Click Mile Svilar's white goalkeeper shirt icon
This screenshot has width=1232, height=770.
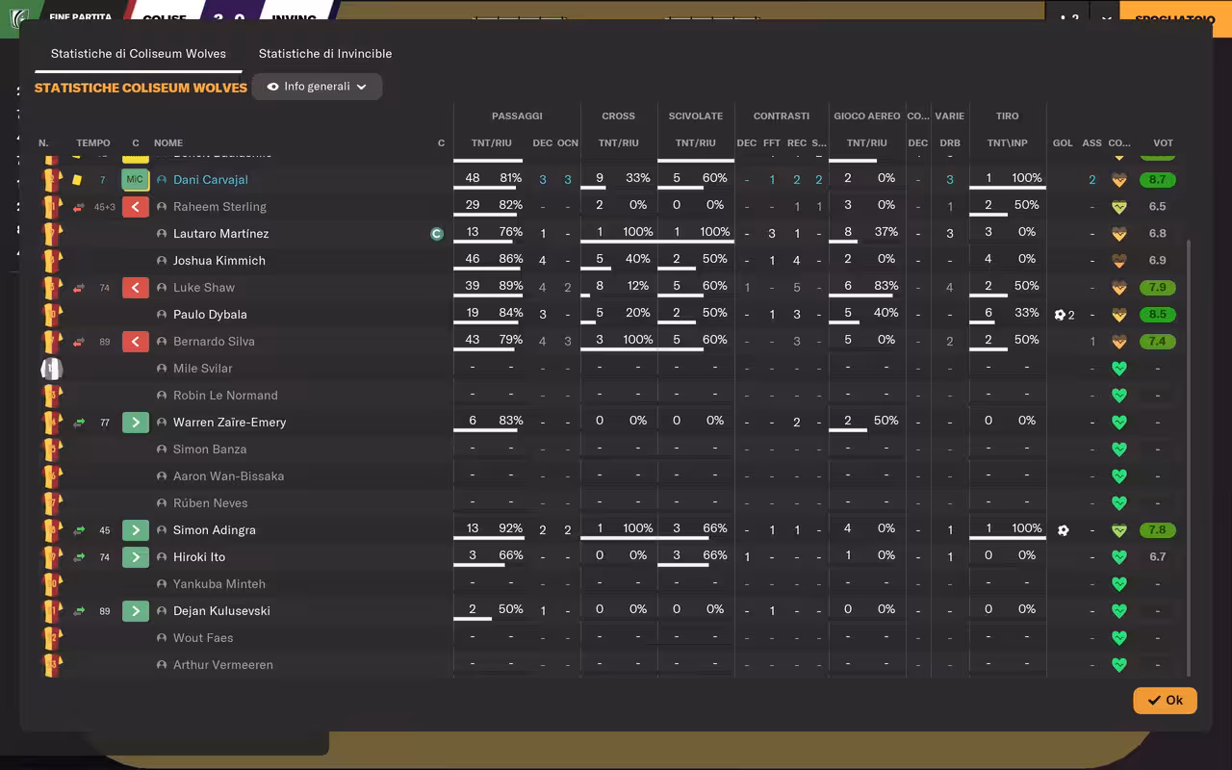51,369
